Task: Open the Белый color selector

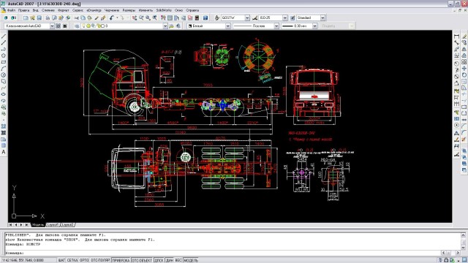Action: pos(208,26)
